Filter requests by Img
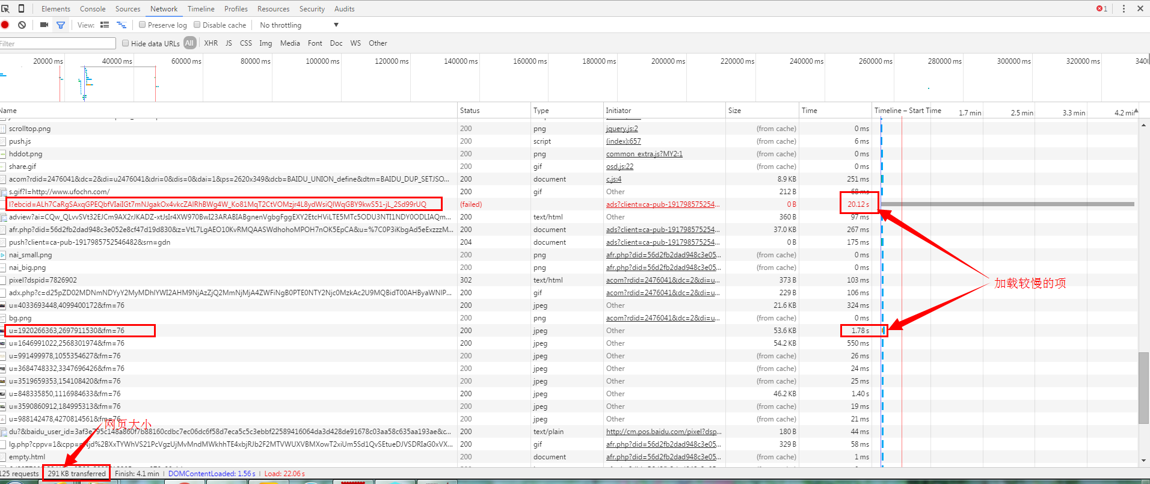 click(x=265, y=43)
